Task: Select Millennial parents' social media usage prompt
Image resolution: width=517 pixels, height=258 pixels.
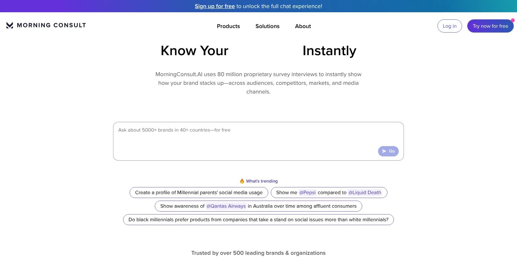Action: pos(199,193)
